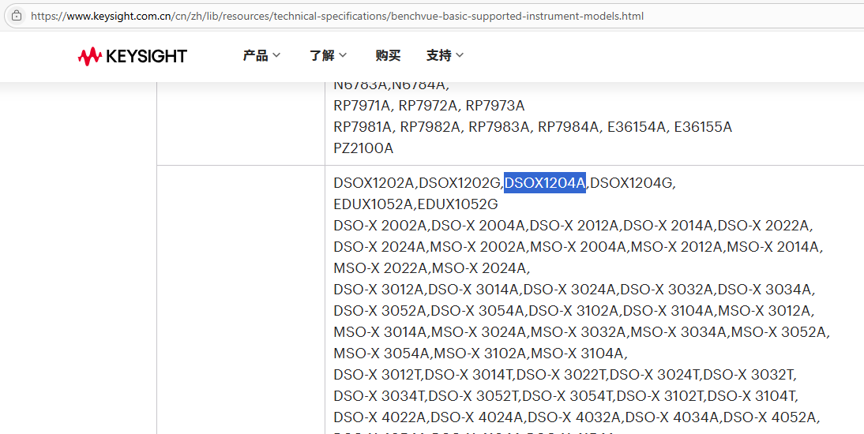Click the MSO-X 3024A model text
The height and width of the screenshot is (434, 864).
click(479, 333)
